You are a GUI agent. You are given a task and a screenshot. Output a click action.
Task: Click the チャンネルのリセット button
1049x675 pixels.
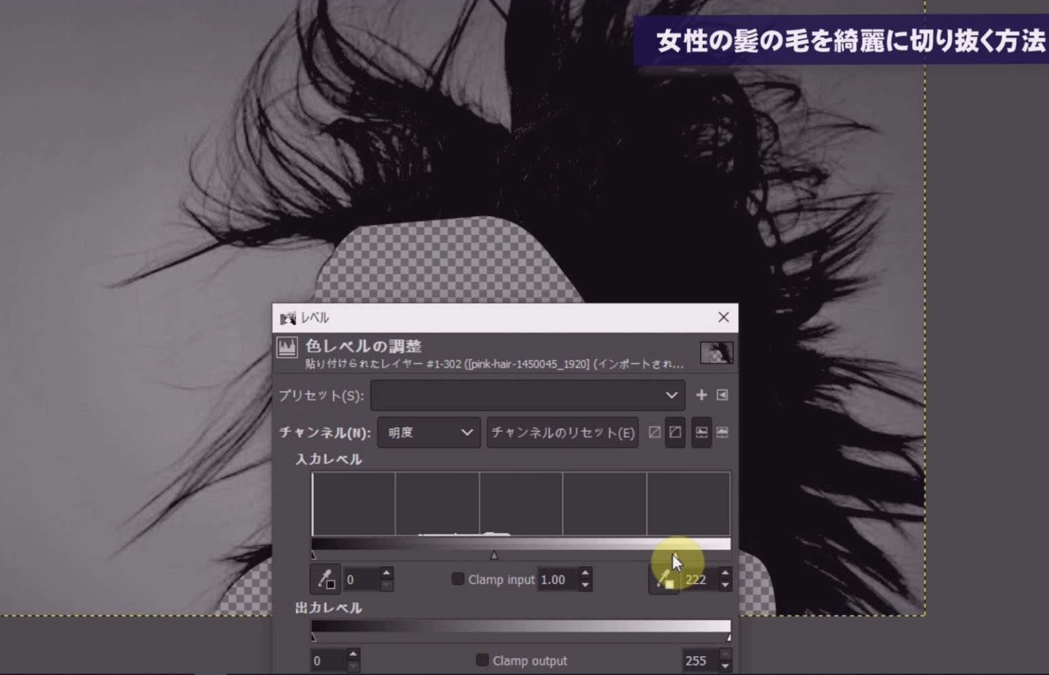(x=562, y=433)
